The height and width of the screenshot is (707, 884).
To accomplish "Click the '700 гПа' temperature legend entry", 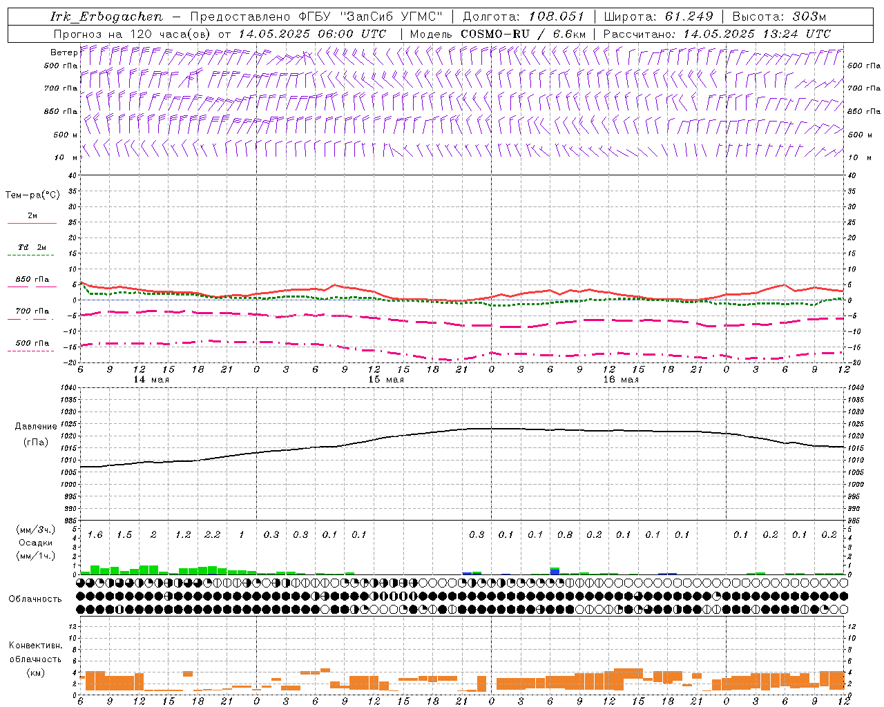I will 32,311.
